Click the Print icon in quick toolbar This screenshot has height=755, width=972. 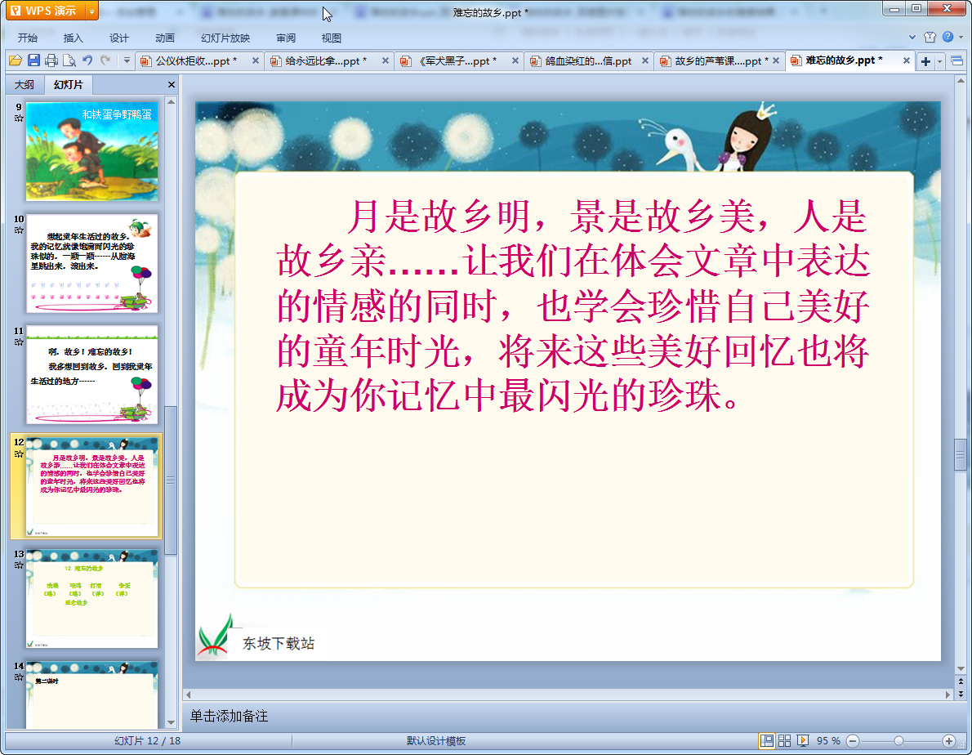click(51, 60)
